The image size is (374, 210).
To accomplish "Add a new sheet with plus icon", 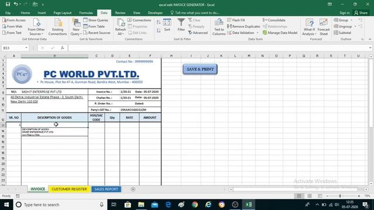I will coord(133,189).
